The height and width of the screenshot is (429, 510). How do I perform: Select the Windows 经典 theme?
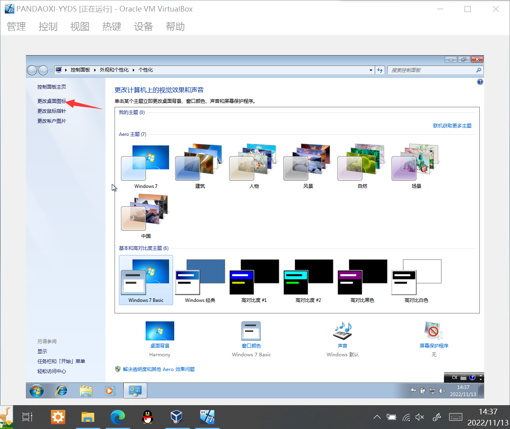[x=200, y=280]
